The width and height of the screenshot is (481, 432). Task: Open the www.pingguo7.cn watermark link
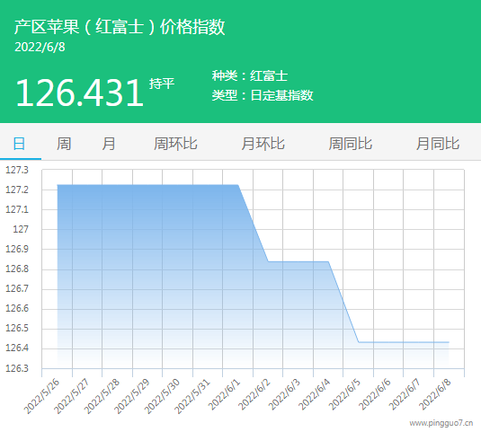[x=441, y=423]
